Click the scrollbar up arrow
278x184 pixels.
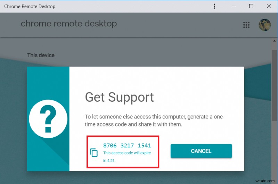275,41
